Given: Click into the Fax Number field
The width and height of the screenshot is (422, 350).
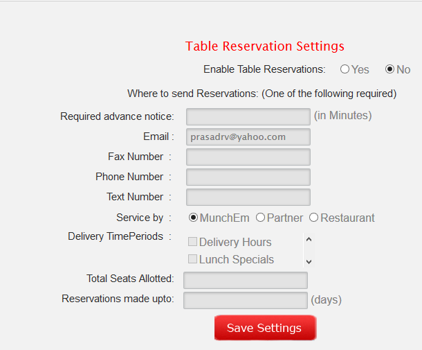Looking at the screenshot, I should click(x=248, y=157).
